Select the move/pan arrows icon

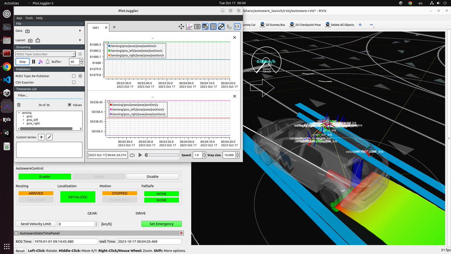[181, 27]
